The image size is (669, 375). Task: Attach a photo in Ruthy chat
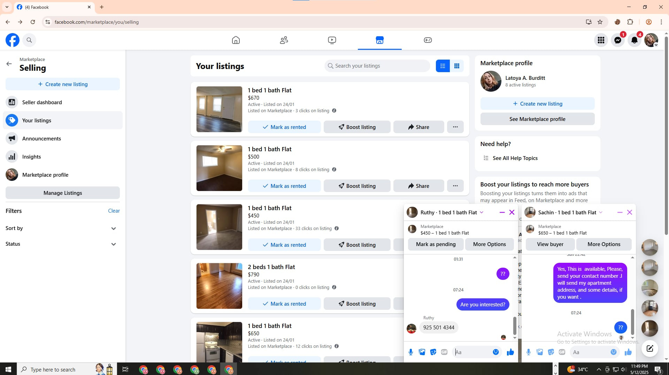(x=422, y=352)
